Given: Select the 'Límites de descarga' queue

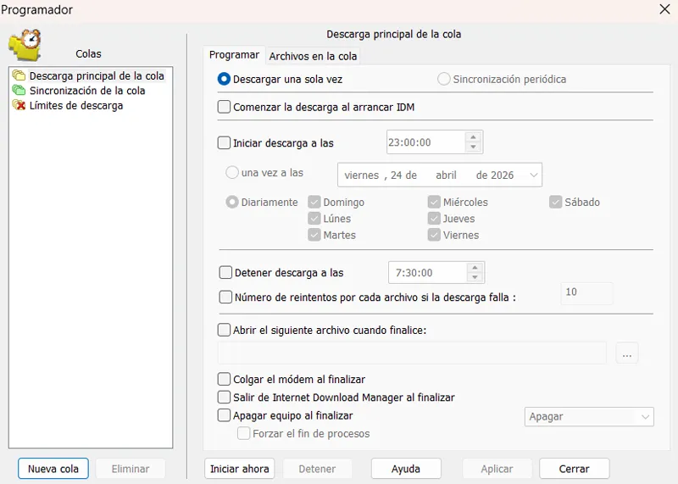Looking at the screenshot, I should 76,105.
